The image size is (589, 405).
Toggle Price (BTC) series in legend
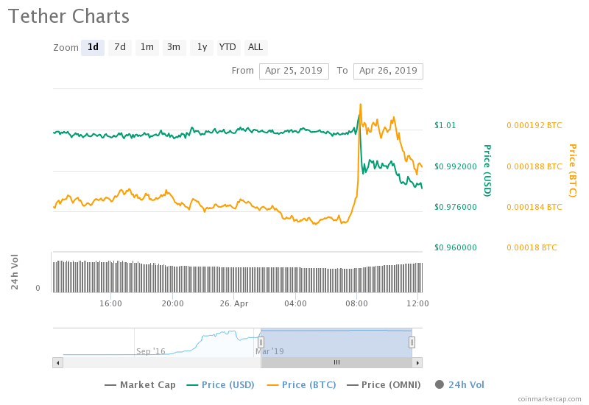click(301, 384)
